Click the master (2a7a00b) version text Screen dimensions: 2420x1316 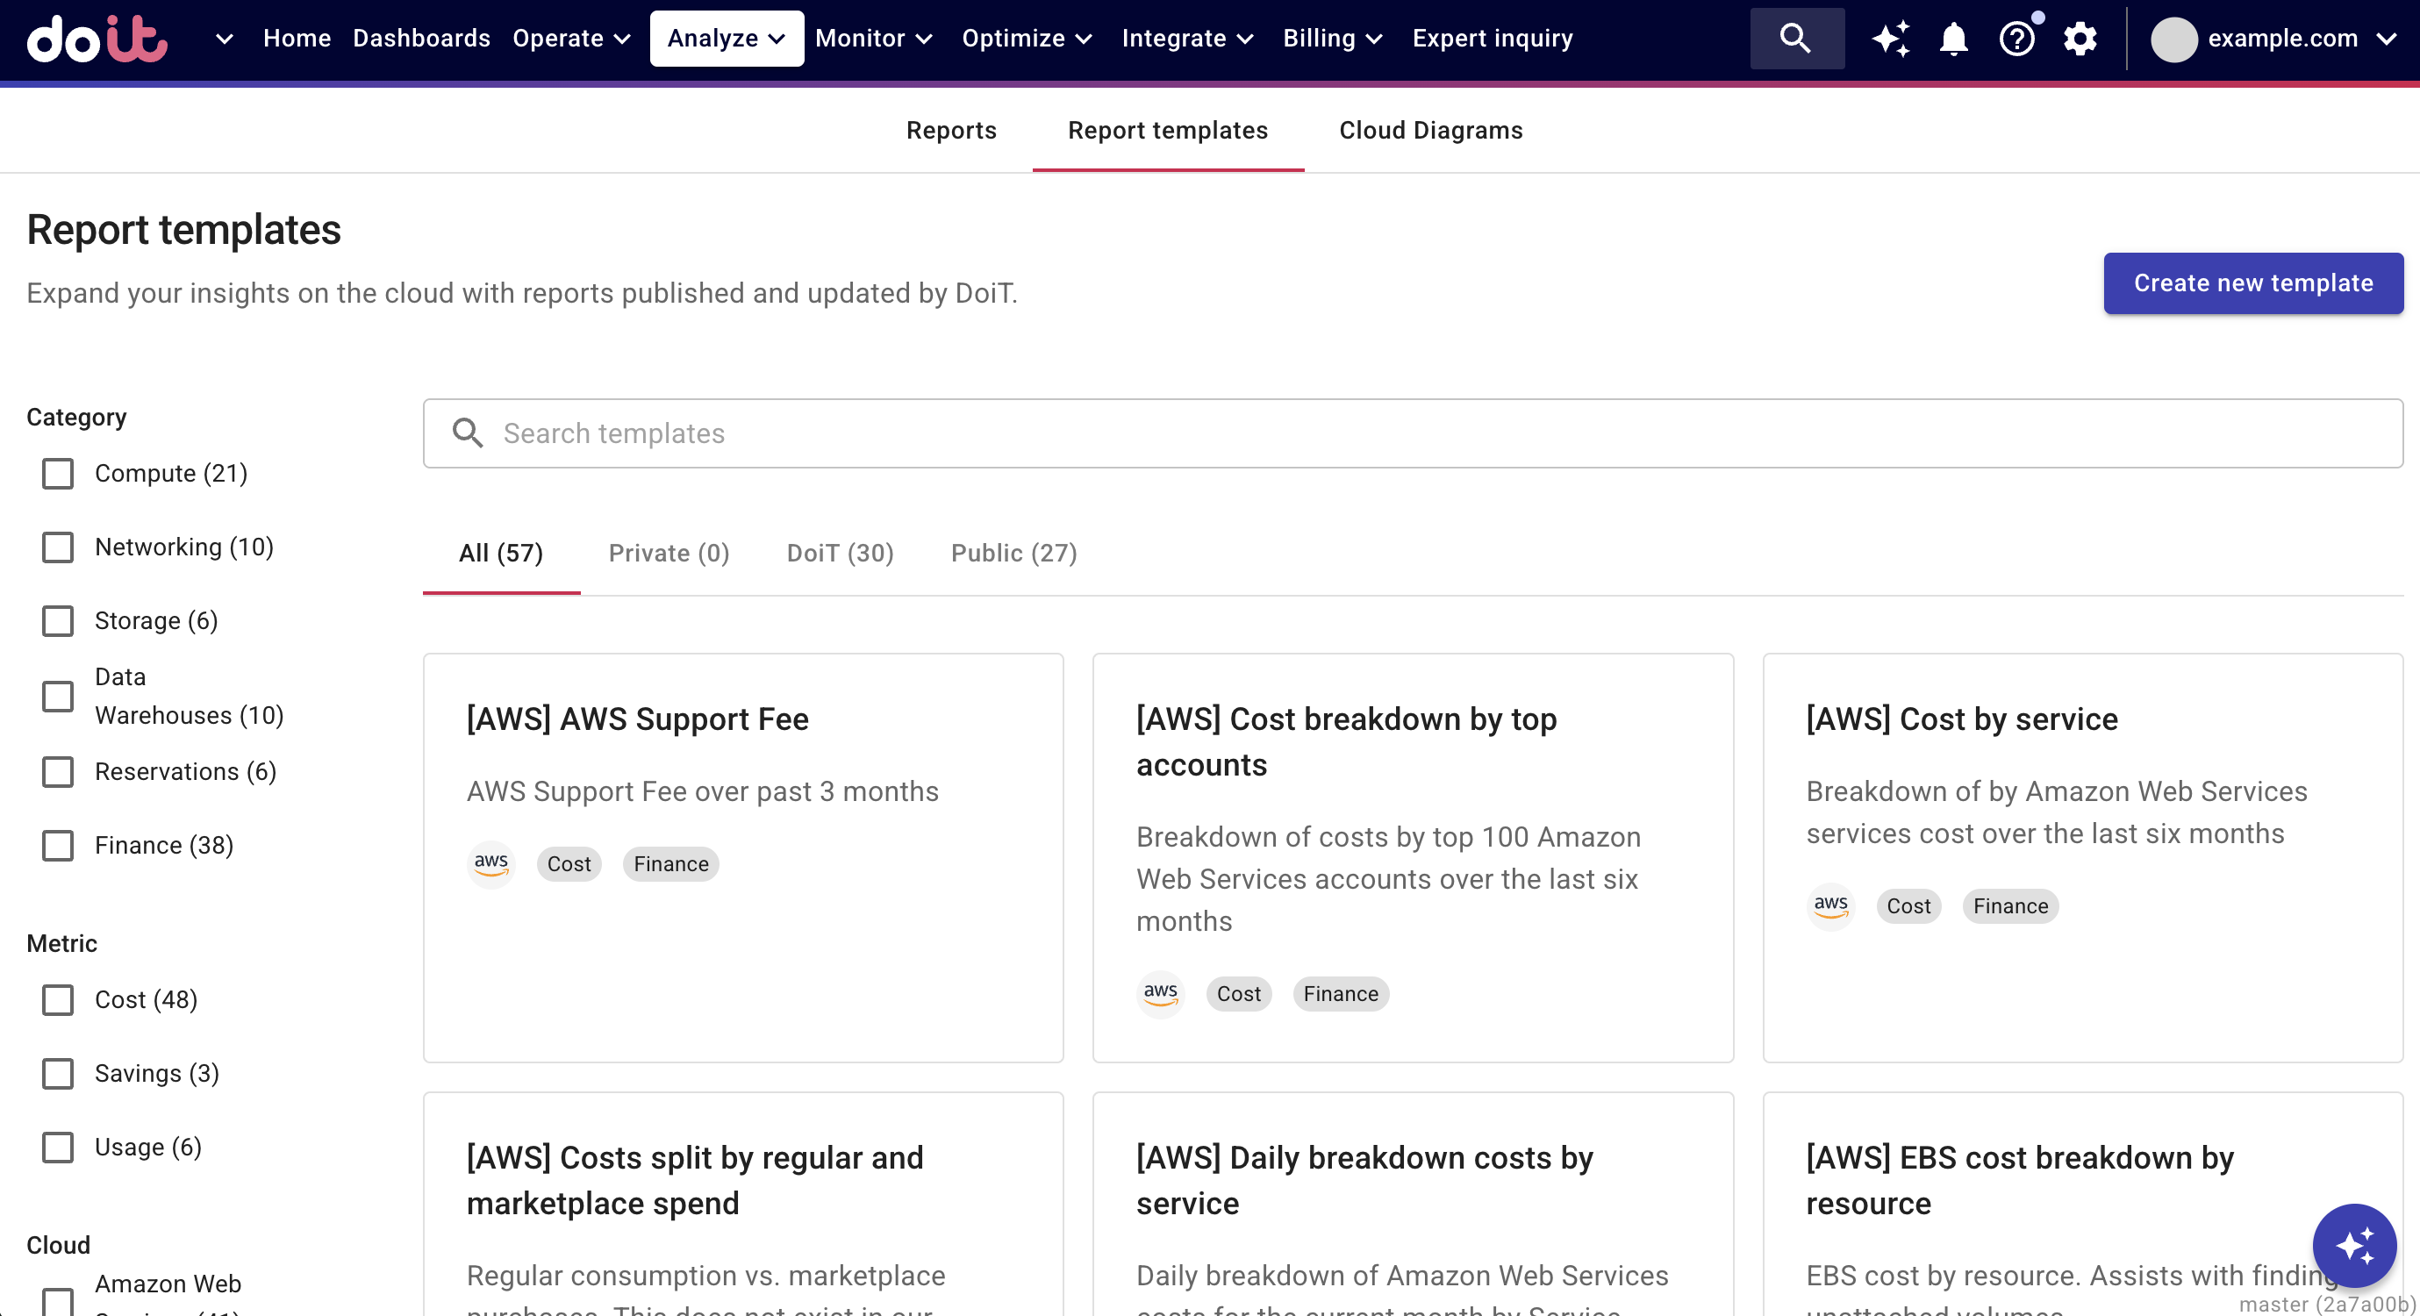pyautogui.click(x=2327, y=1304)
